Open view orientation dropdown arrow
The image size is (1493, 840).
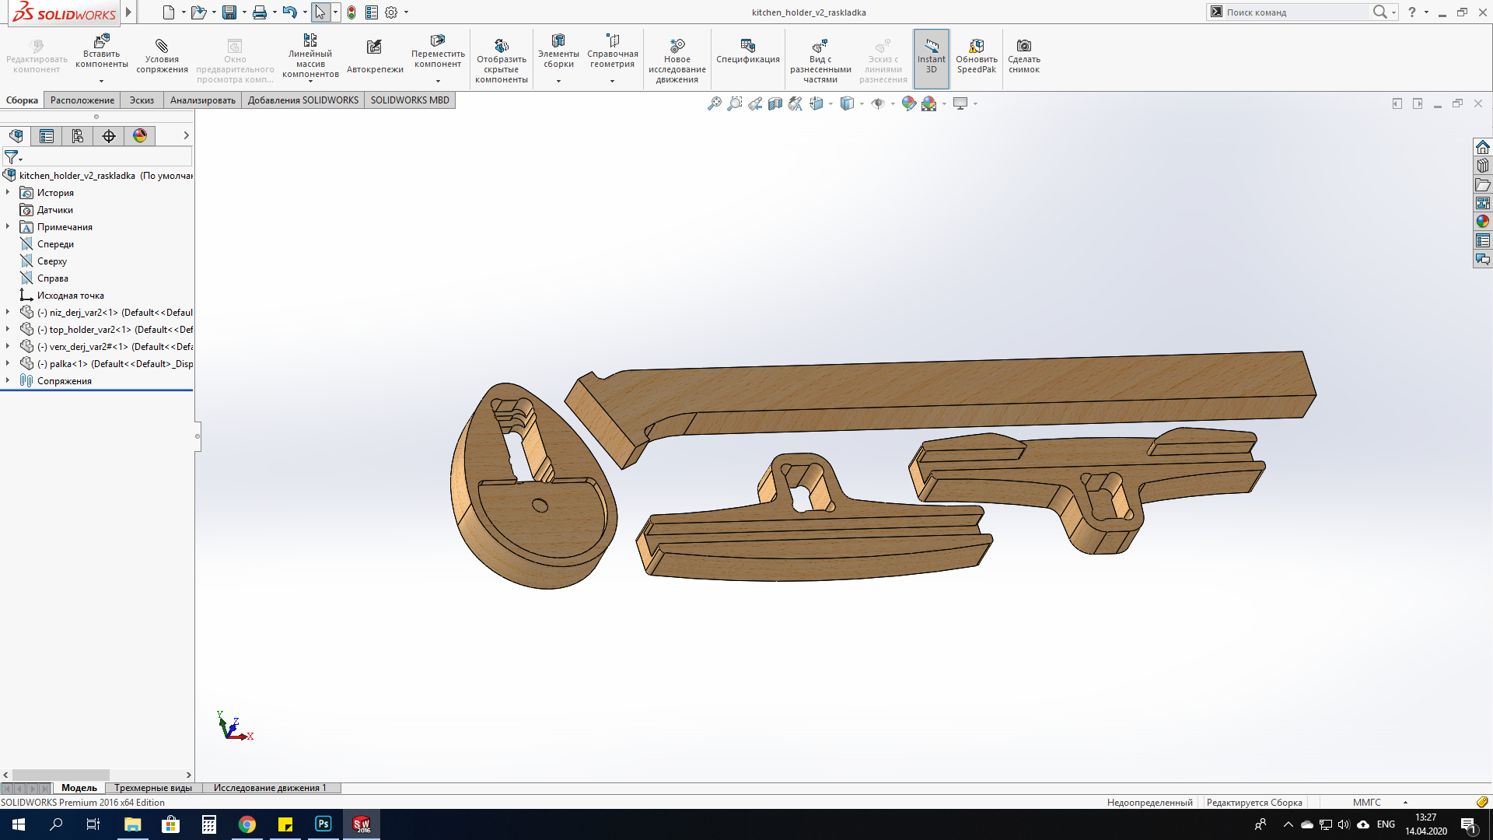pyautogui.click(x=831, y=103)
